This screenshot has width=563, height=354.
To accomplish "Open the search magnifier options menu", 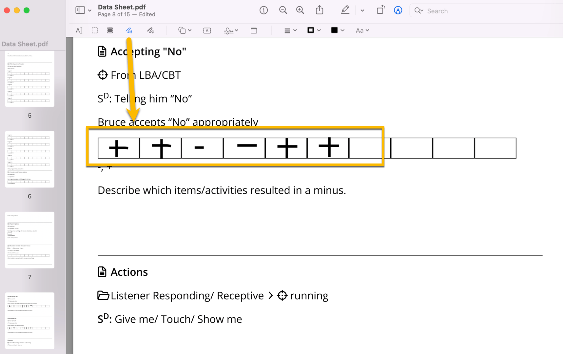I will tap(418, 10).
